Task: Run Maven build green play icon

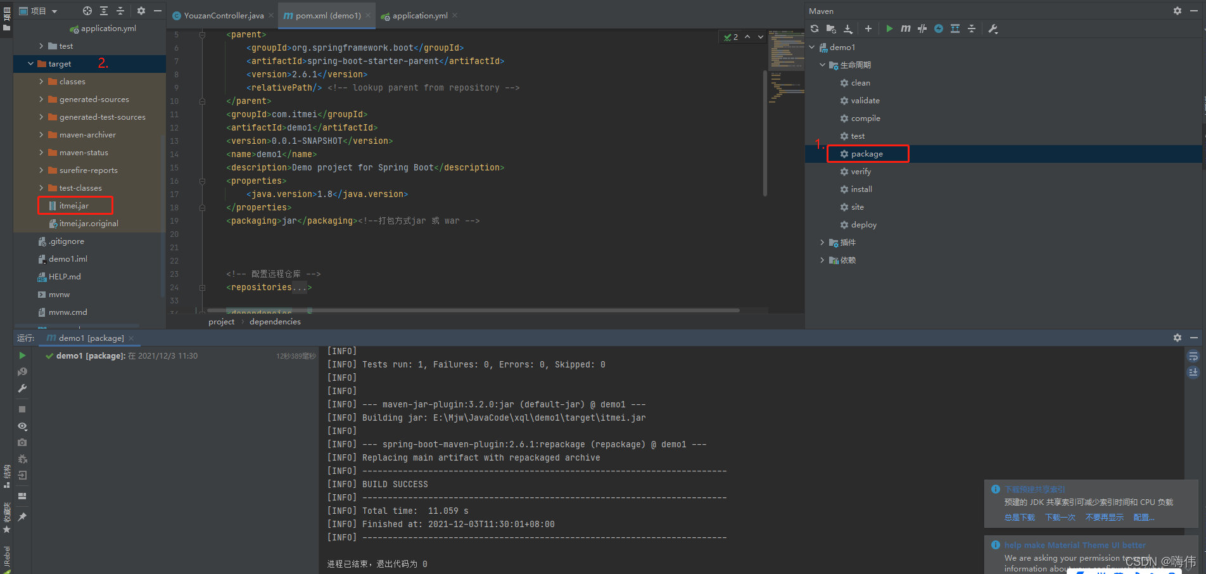Action: tap(889, 29)
